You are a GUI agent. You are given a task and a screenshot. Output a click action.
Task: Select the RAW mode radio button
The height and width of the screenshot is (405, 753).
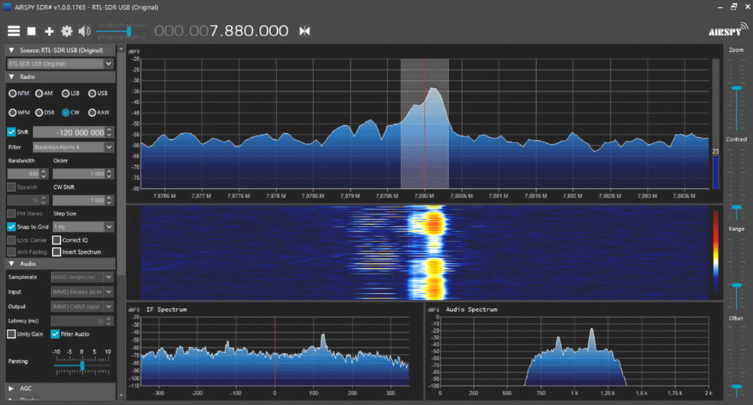point(92,113)
